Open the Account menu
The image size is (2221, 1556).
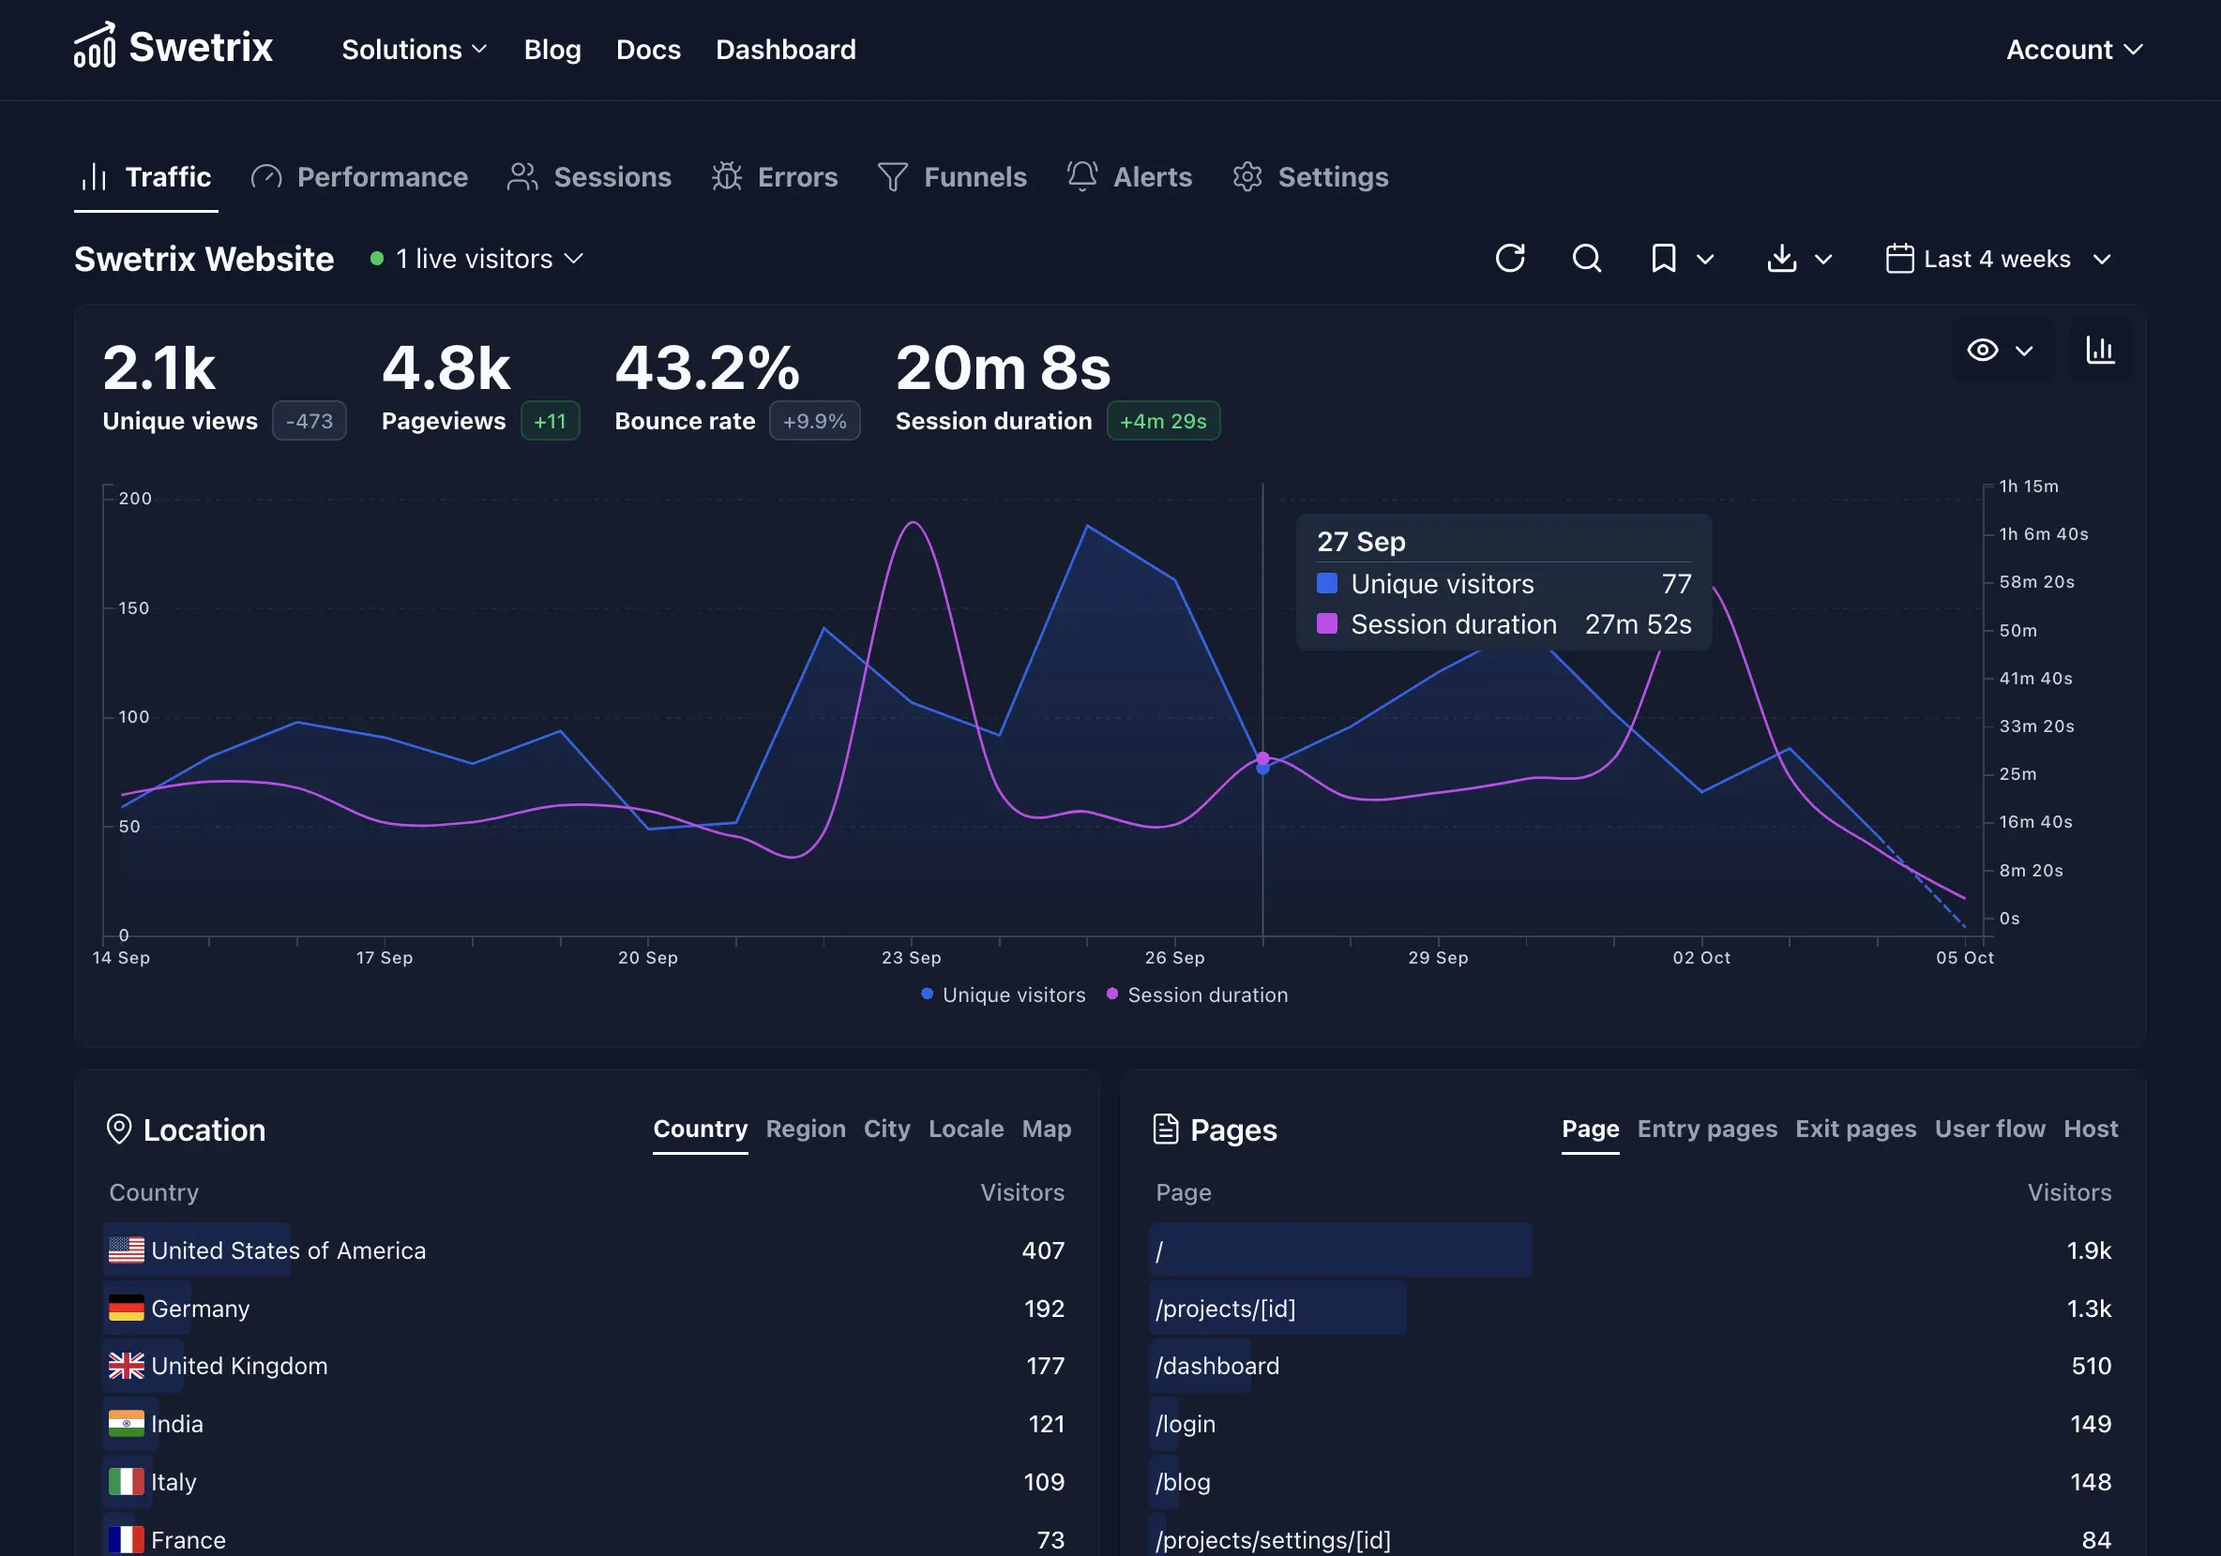coord(2074,50)
